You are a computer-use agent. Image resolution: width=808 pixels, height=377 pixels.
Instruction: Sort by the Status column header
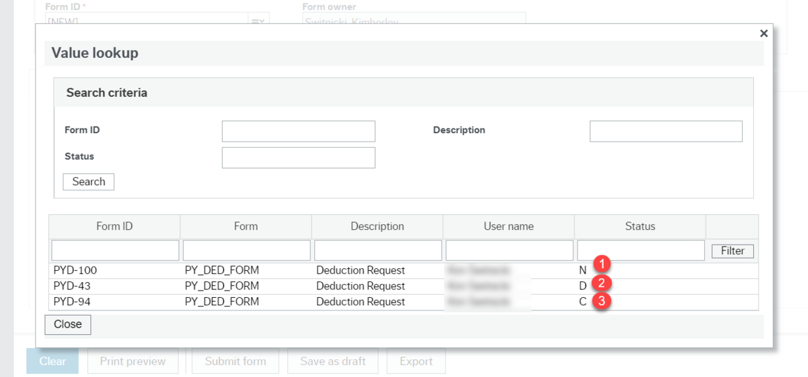tap(640, 226)
